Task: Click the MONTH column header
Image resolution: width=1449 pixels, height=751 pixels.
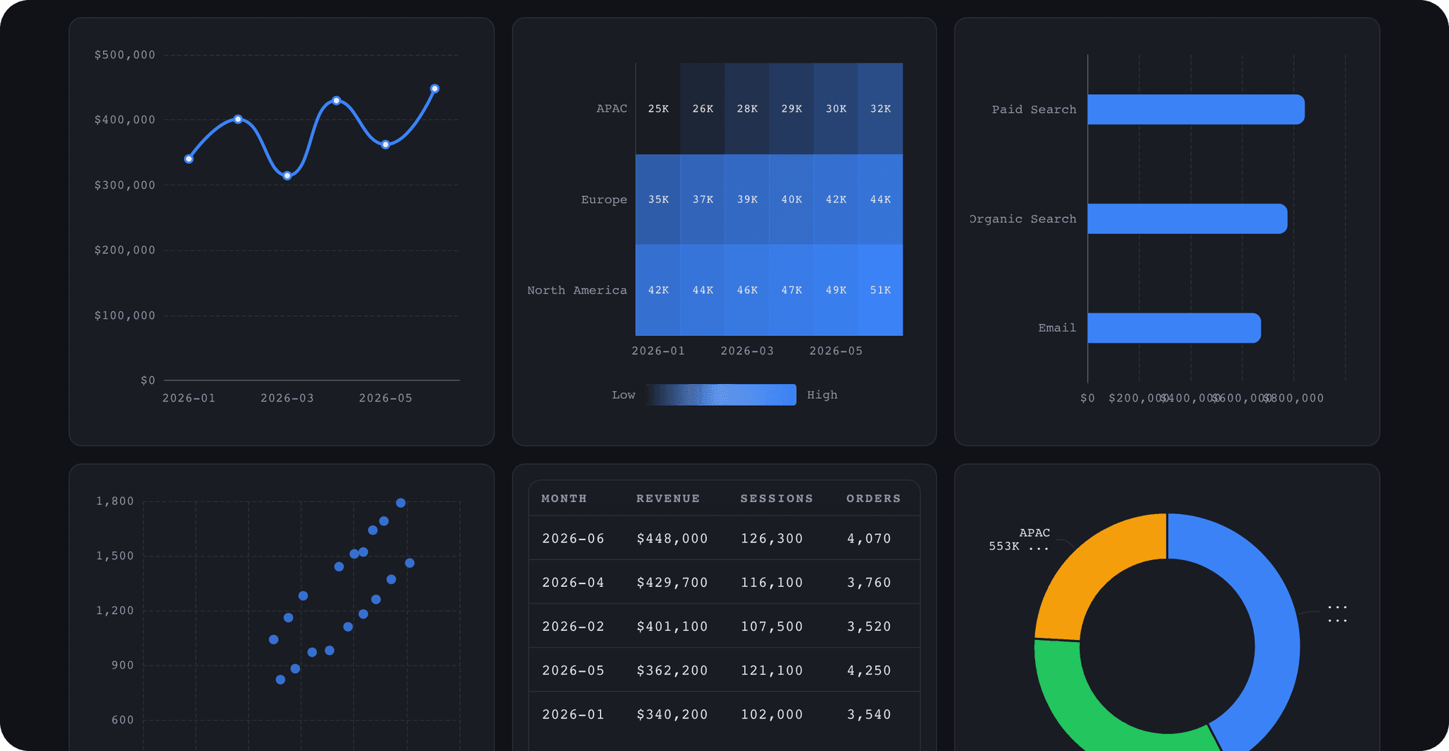Action: [564, 498]
